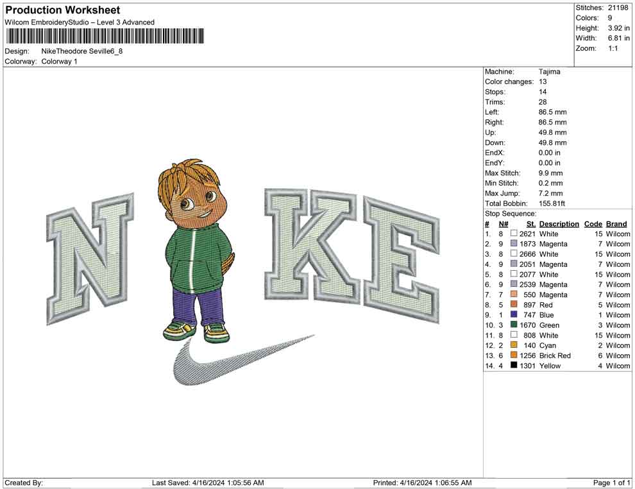Select the Zoom value 1:1
The height and width of the screenshot is (489, 635).
coord(613,48)
